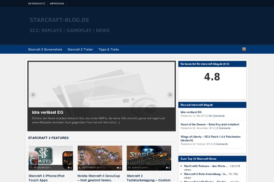
Task: Click the Eure Top 10 Starcraft News header
Action: tap(212, 159)
